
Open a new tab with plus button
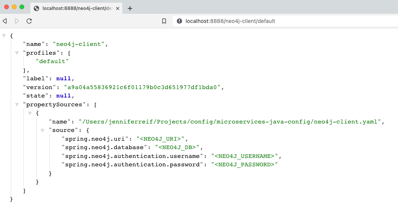130,8
